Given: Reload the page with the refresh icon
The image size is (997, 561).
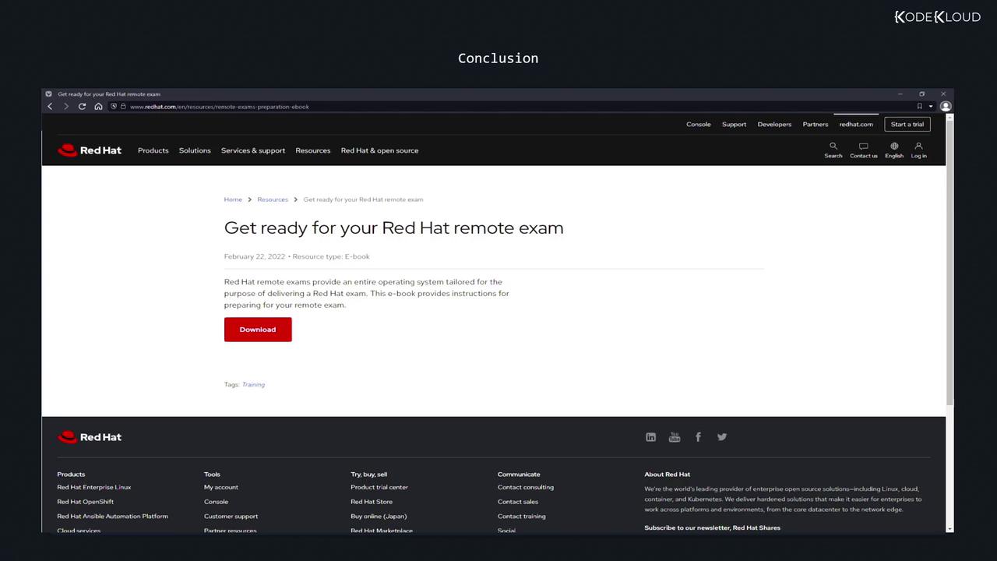Looking at the screenshot, I should tap(82, 107).
